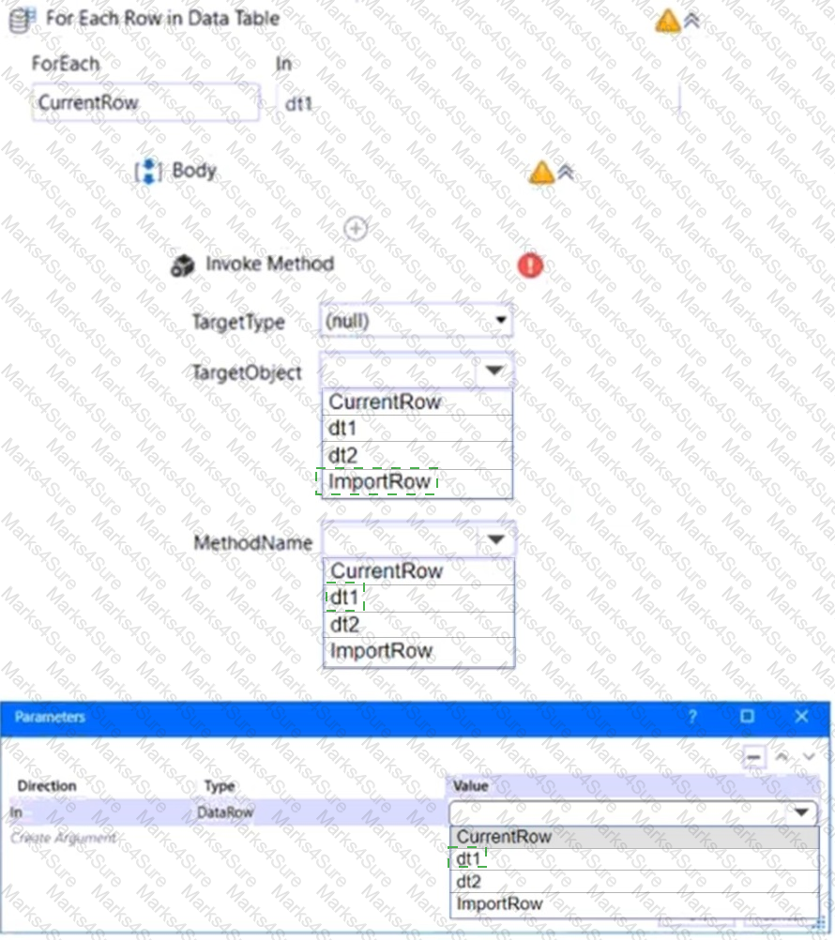
Task: Maximize the Parameters dialog
Action: coord(747,717)
